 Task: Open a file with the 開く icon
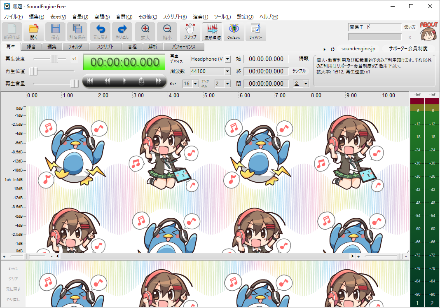pyautogui.click(x=34, y=31)
